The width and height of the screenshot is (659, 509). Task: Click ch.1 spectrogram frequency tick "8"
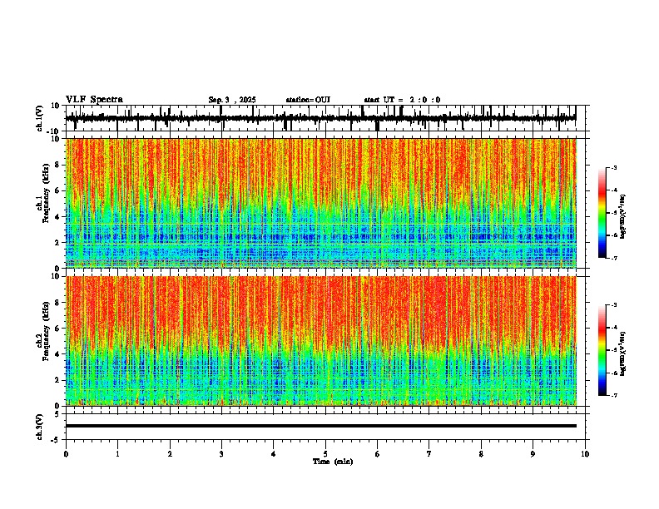pos(59,165)
